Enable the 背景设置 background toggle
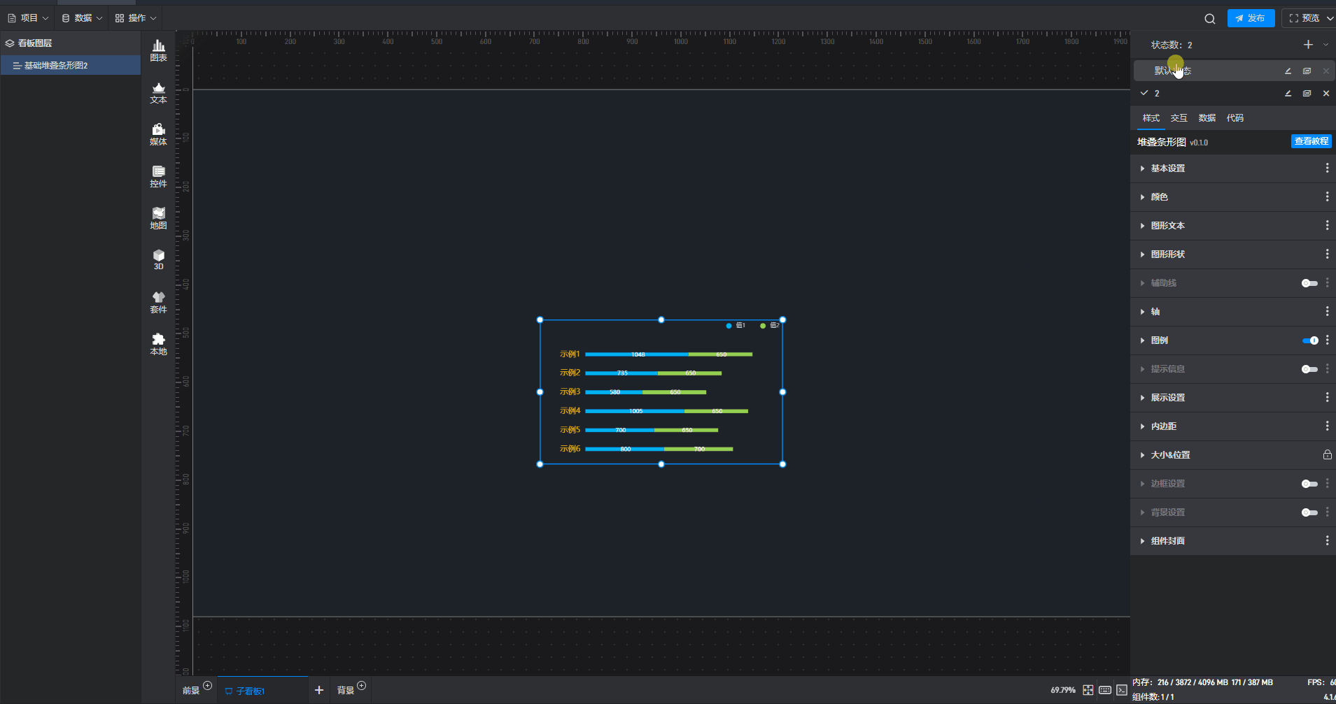 coord(1309,512)
